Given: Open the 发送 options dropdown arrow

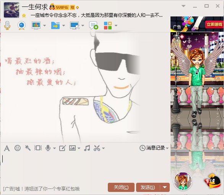Looking at the screenshot, I should pos(165,187).
